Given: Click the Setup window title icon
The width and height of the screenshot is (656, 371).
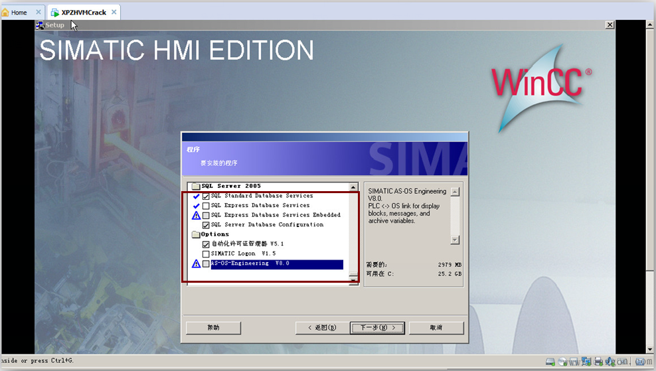Looking at the screenshot, I should coord(40,25).
